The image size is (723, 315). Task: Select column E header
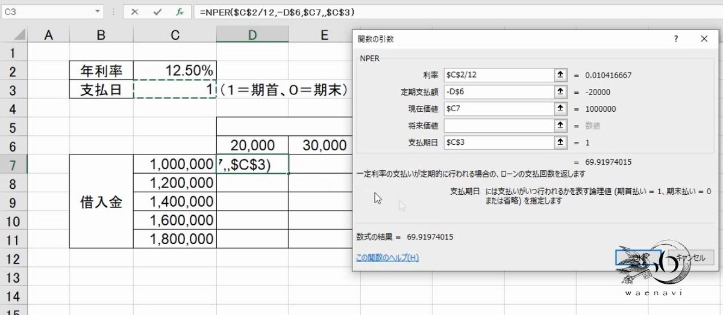[x=324, y=35]
